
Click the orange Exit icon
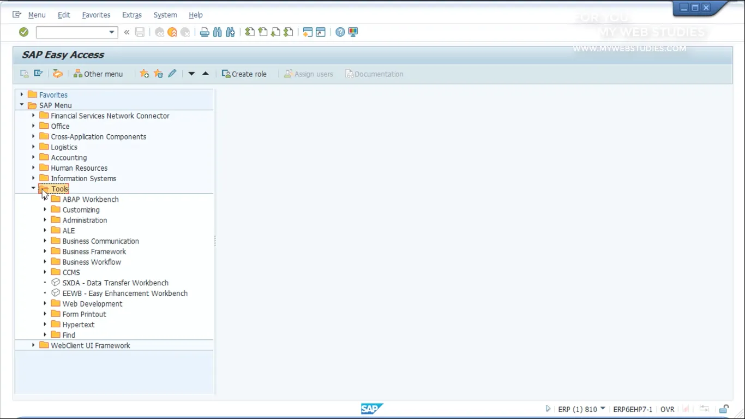point(172,32)
